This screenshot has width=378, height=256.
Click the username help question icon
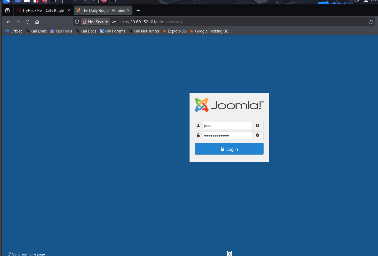pos(258,125)
